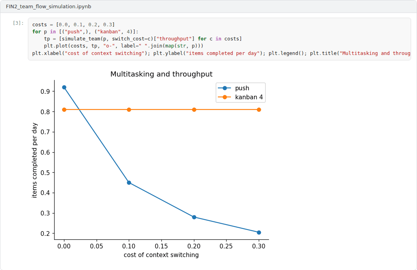Click the x-axis tick label 0.25

226,246
